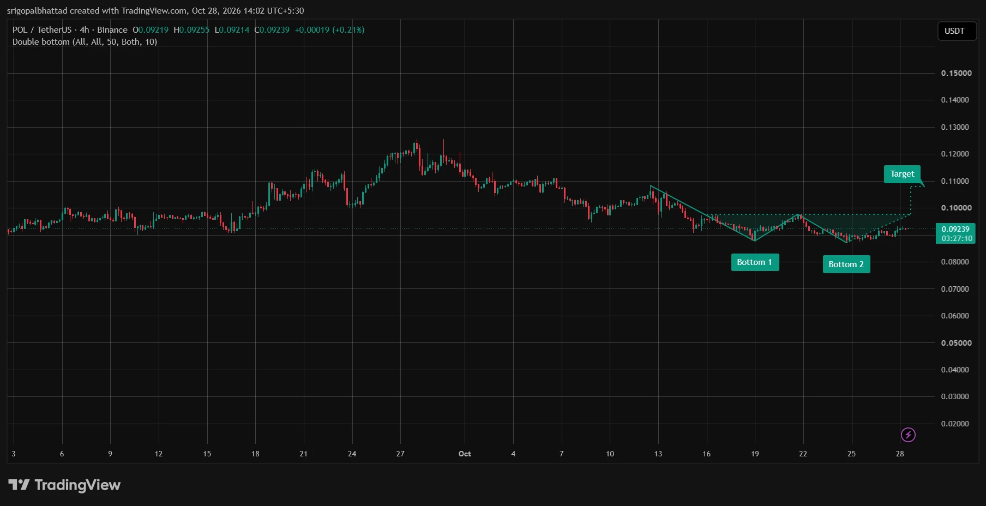986x506 pixels.
Task: Click date 13 on the time axis
Action: click(658, 454)
